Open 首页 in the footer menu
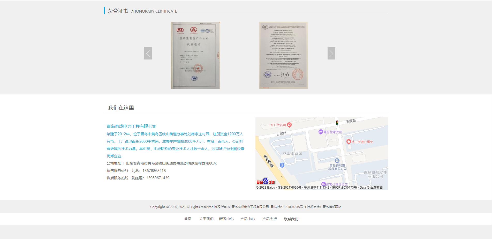 [188, 219]
